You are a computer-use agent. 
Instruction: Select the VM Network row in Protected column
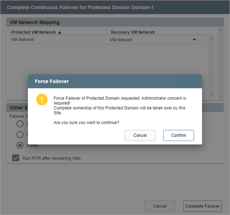[23, 40]
